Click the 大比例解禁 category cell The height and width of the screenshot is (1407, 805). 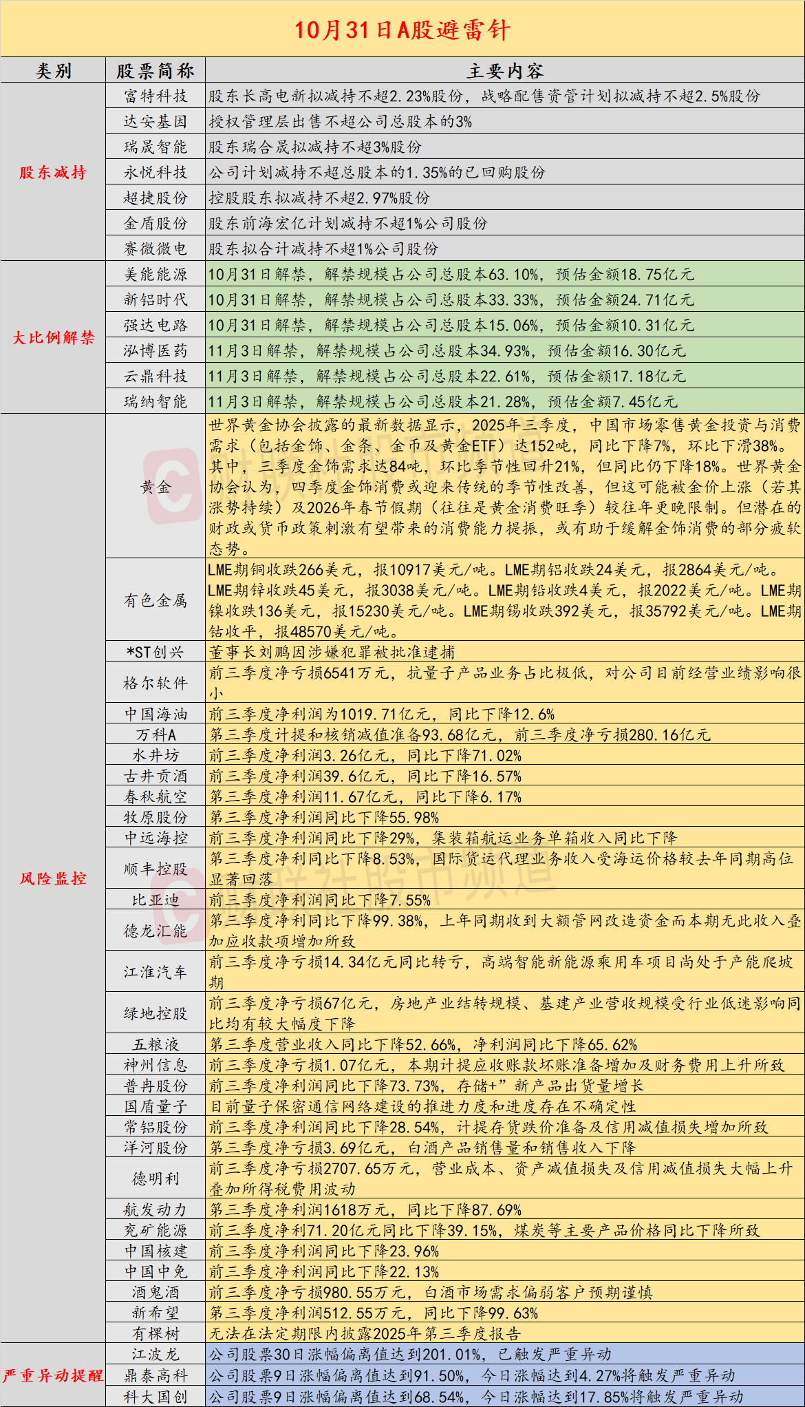click(x=53, y=337)
